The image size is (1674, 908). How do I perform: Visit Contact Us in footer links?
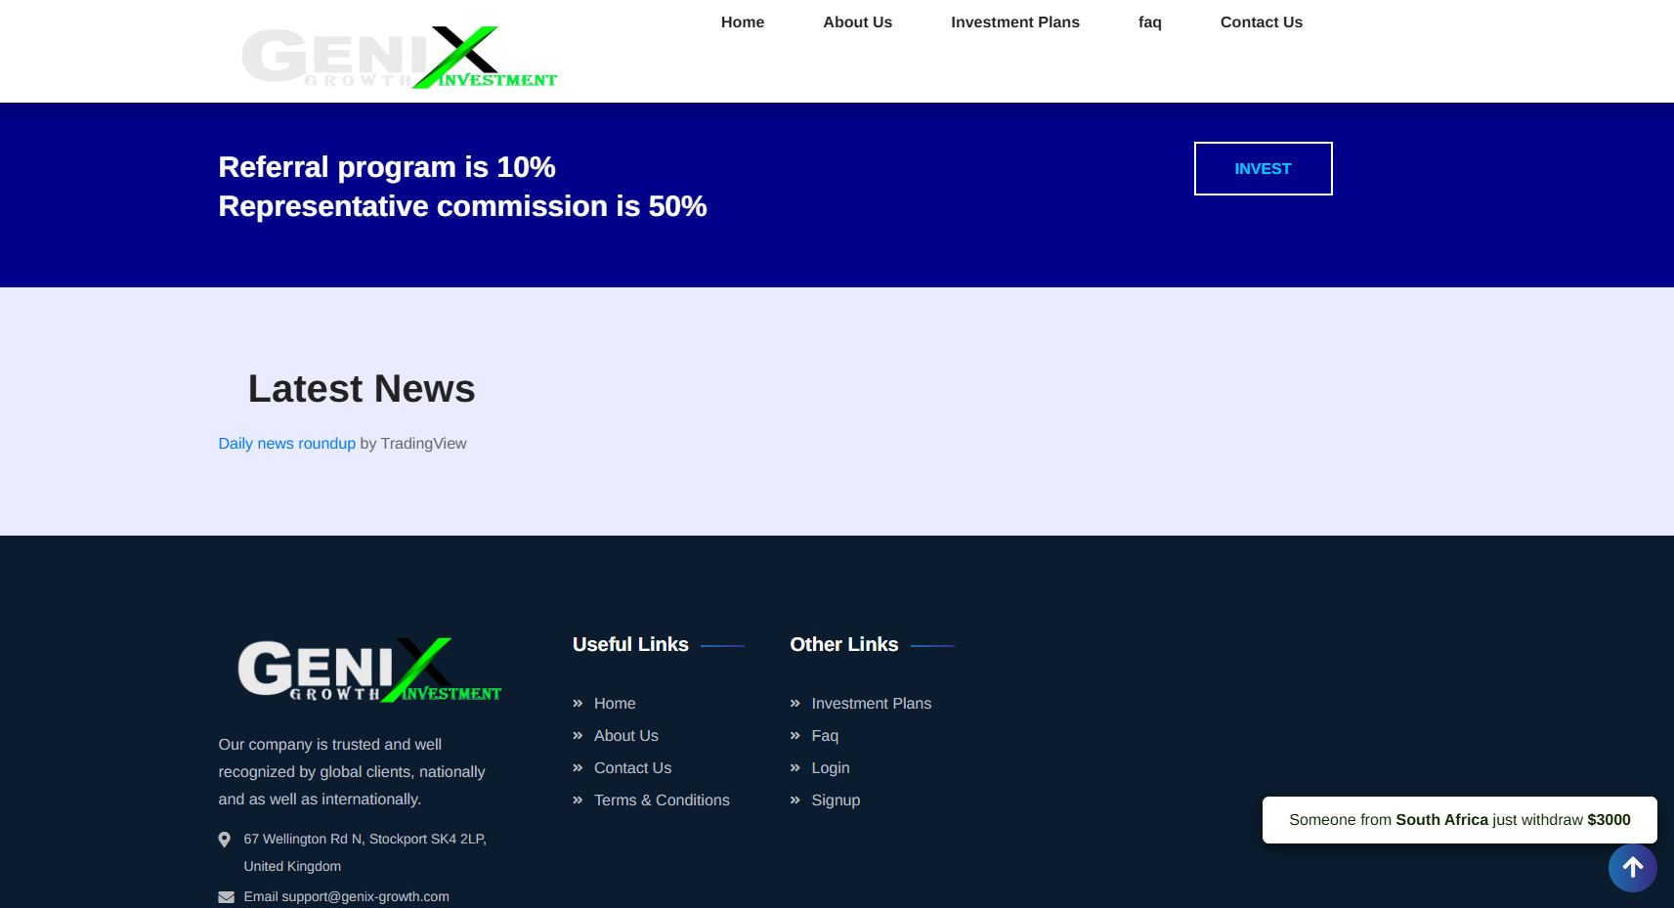632,768
